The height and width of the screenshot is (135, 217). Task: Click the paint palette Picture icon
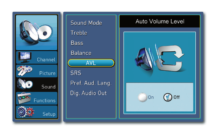(x=25, y=71)
